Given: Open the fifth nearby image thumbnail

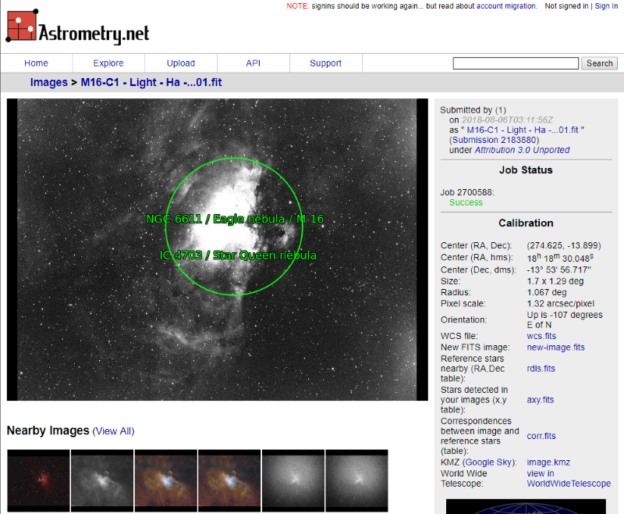Looking at the screenshot, I should 293,481.
